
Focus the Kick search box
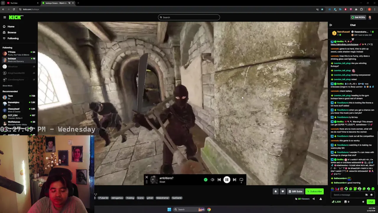click(189, 17)
